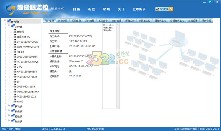Click the 超级眼监控 shield logo icon

coord(10,9)
